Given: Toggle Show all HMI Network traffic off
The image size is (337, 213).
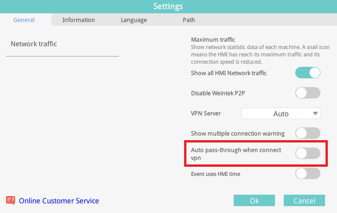Looking at the screenshot, I should pos(308,73).
